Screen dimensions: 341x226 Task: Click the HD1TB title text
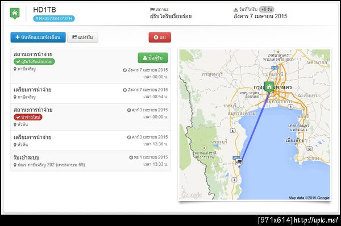coord(44,10)
